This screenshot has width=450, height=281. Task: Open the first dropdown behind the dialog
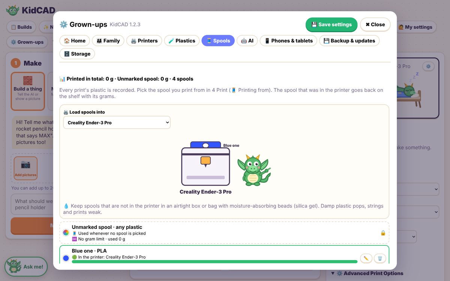coord(416,189)
